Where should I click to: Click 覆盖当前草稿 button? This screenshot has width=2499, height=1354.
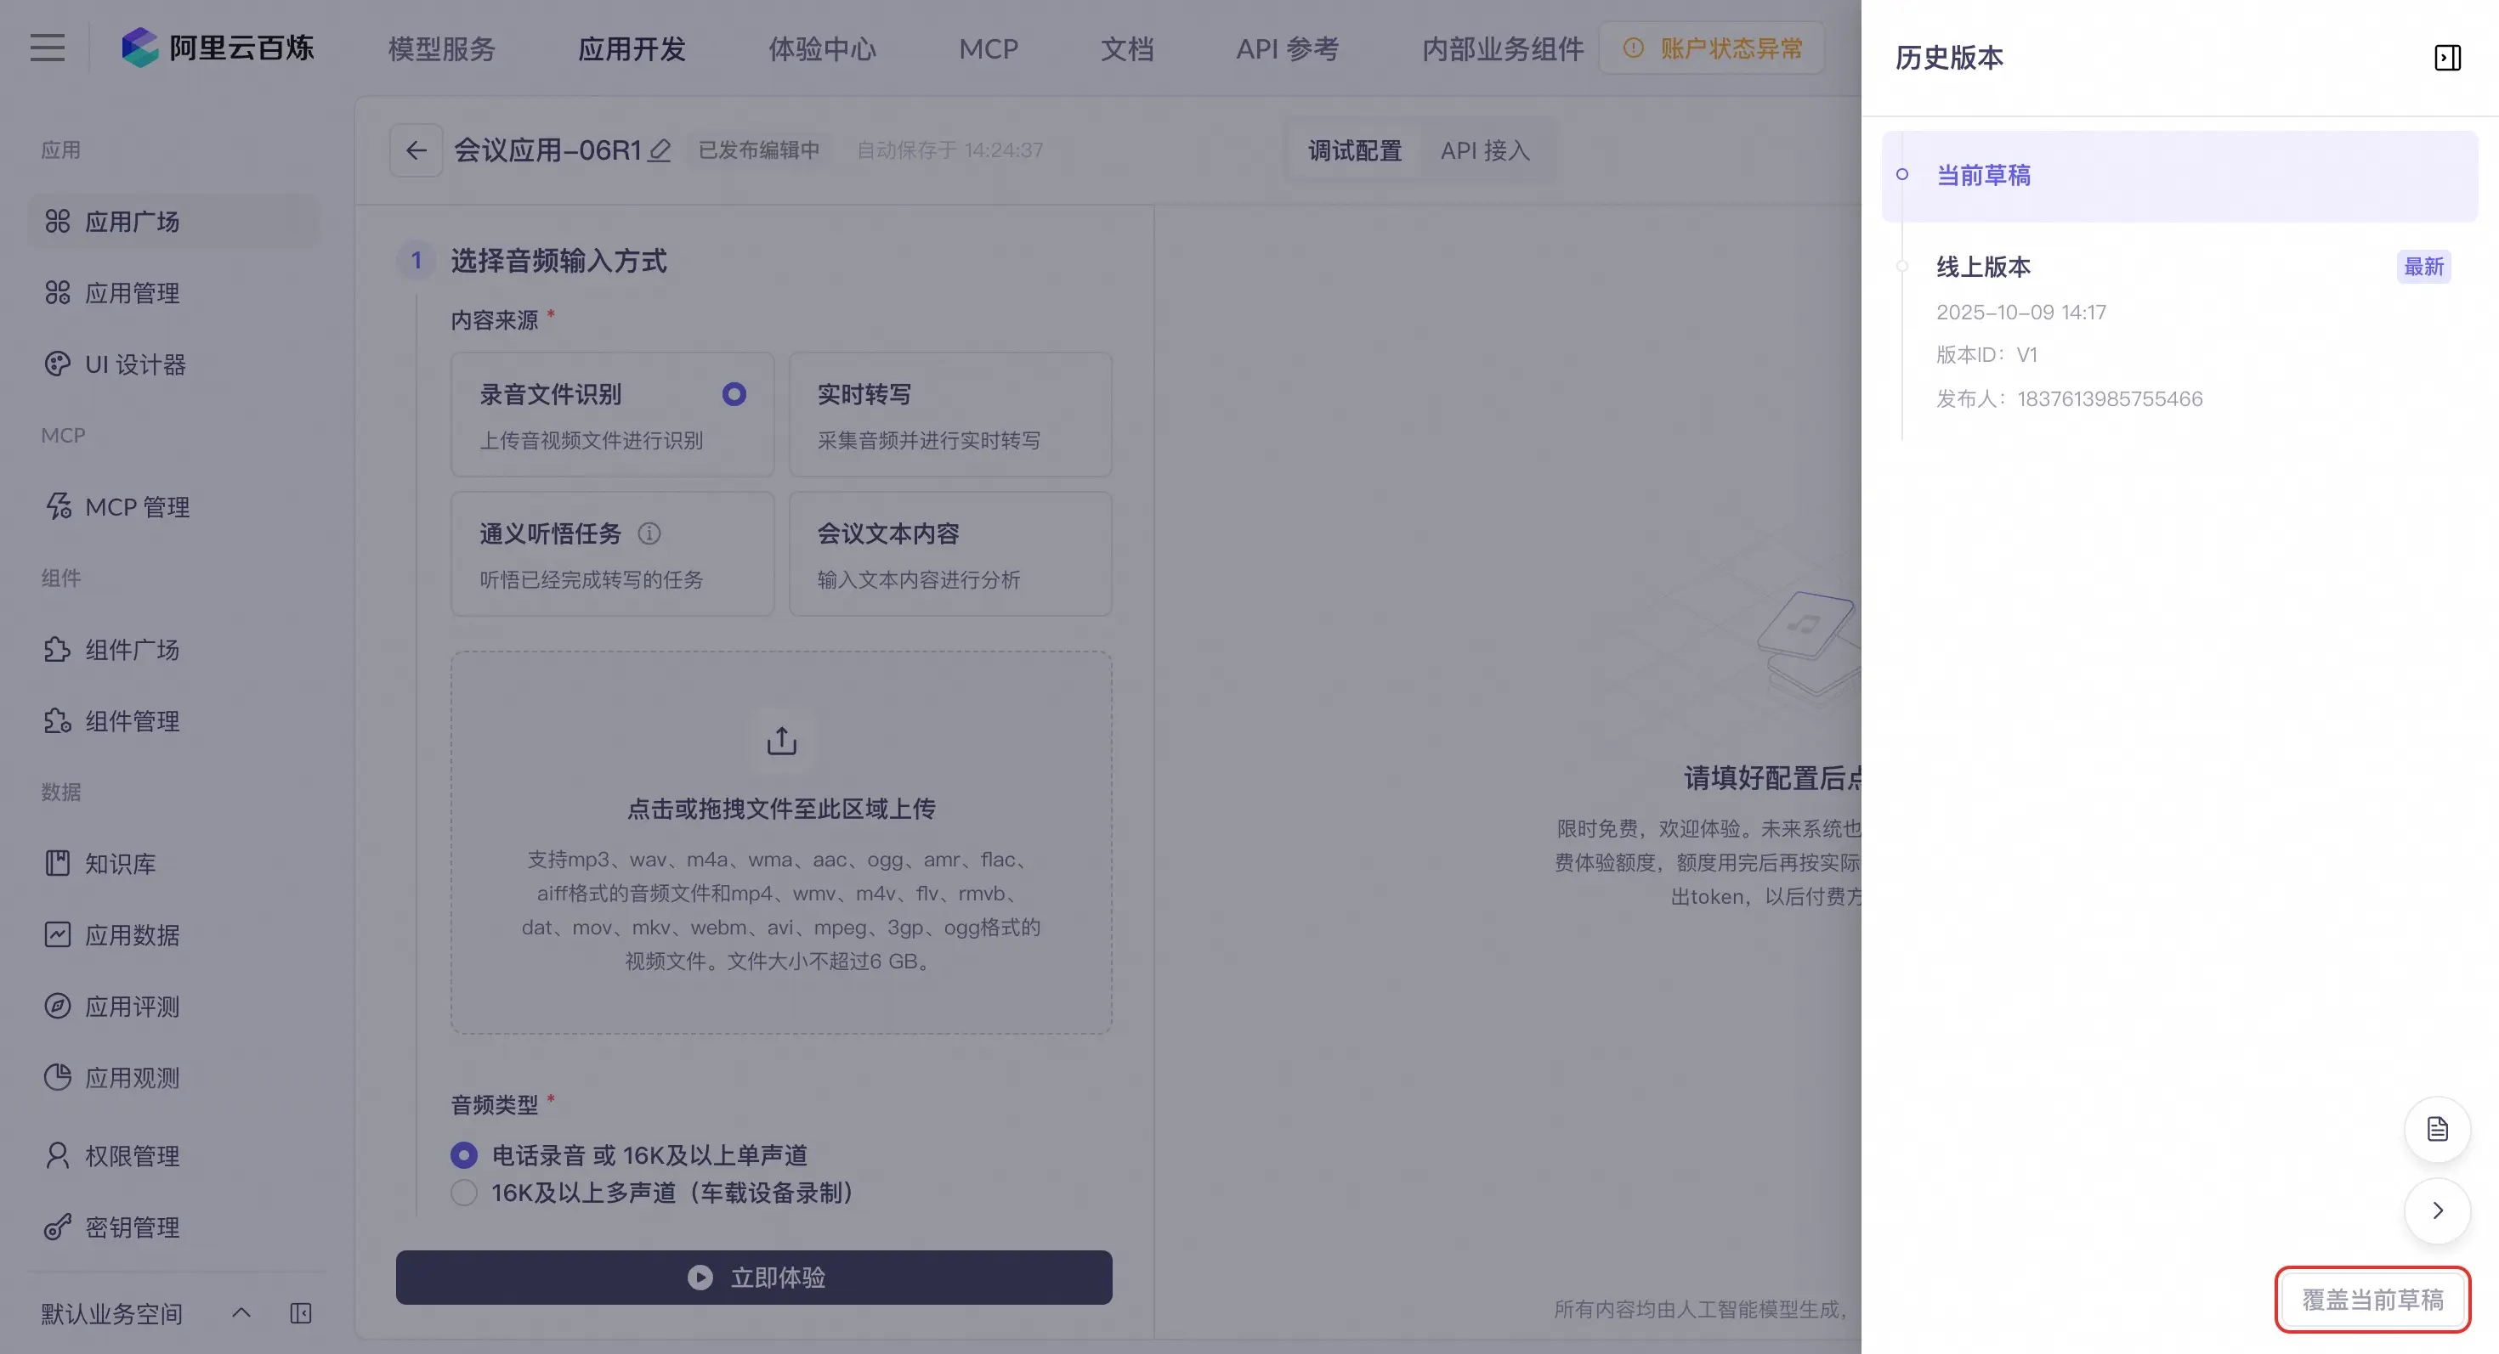2371,1300
